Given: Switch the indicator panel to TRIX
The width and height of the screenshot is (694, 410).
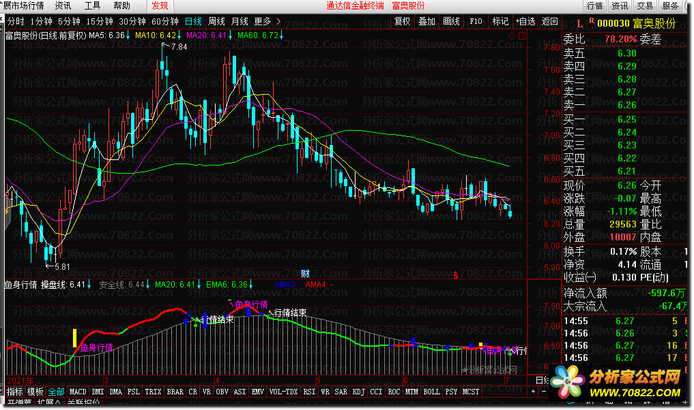Looking at the screenshot, I should (153, 392).
